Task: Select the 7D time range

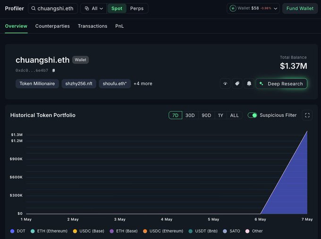Action: [x=175, y=115]
